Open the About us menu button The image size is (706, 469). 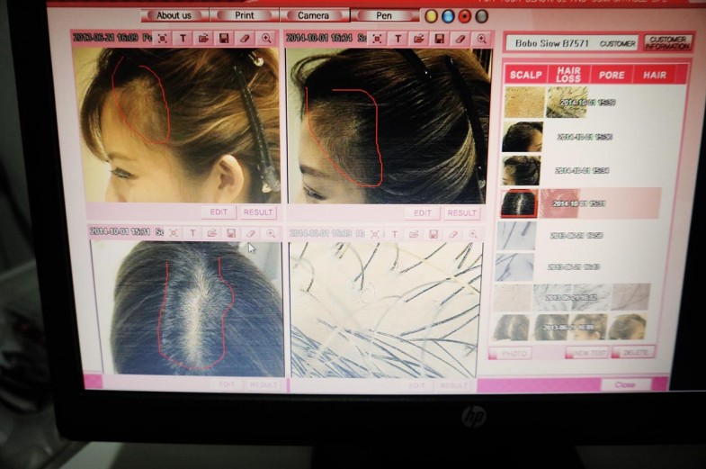pos(174,15)
